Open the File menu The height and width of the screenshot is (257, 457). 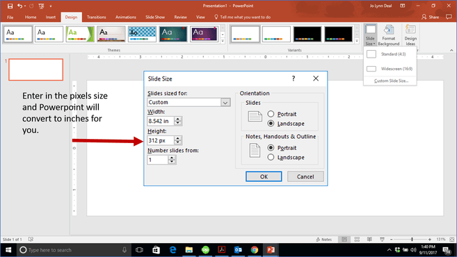coord(10,17)
